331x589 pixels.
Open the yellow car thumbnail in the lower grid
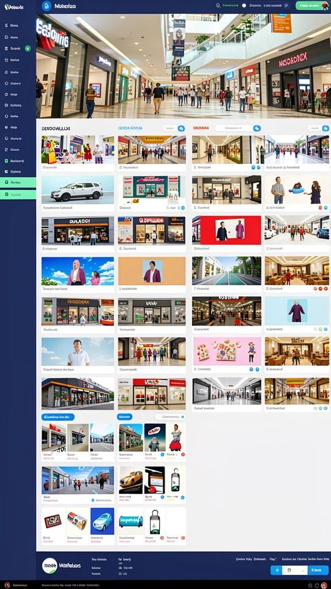pyautogui.click(x=131, y=480)
